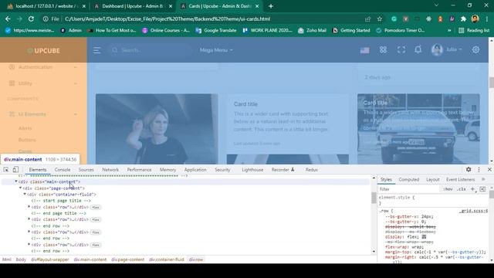Switch to Dashboard Upcube tab
494x278 pixels.
(x=133, y=6)
